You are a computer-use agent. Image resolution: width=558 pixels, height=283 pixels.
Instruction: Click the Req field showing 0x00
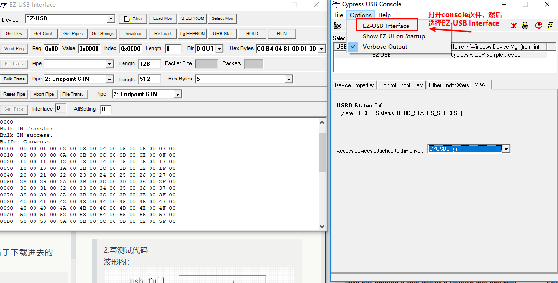(x=51, y=49)
